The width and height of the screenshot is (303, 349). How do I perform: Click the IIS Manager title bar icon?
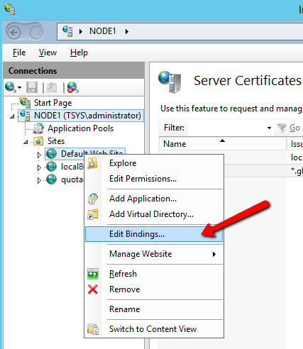[x=9, y=9]
